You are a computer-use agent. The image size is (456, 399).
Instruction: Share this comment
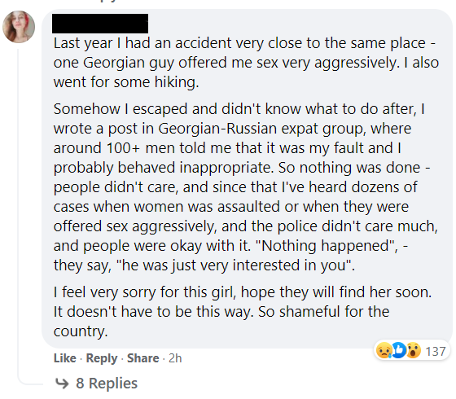[143, 358]
